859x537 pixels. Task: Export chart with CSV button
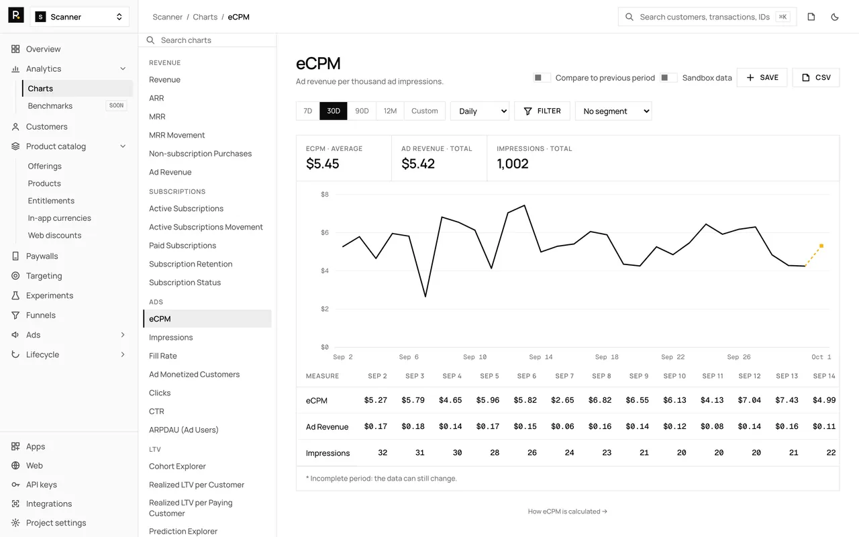coord(816,78)
